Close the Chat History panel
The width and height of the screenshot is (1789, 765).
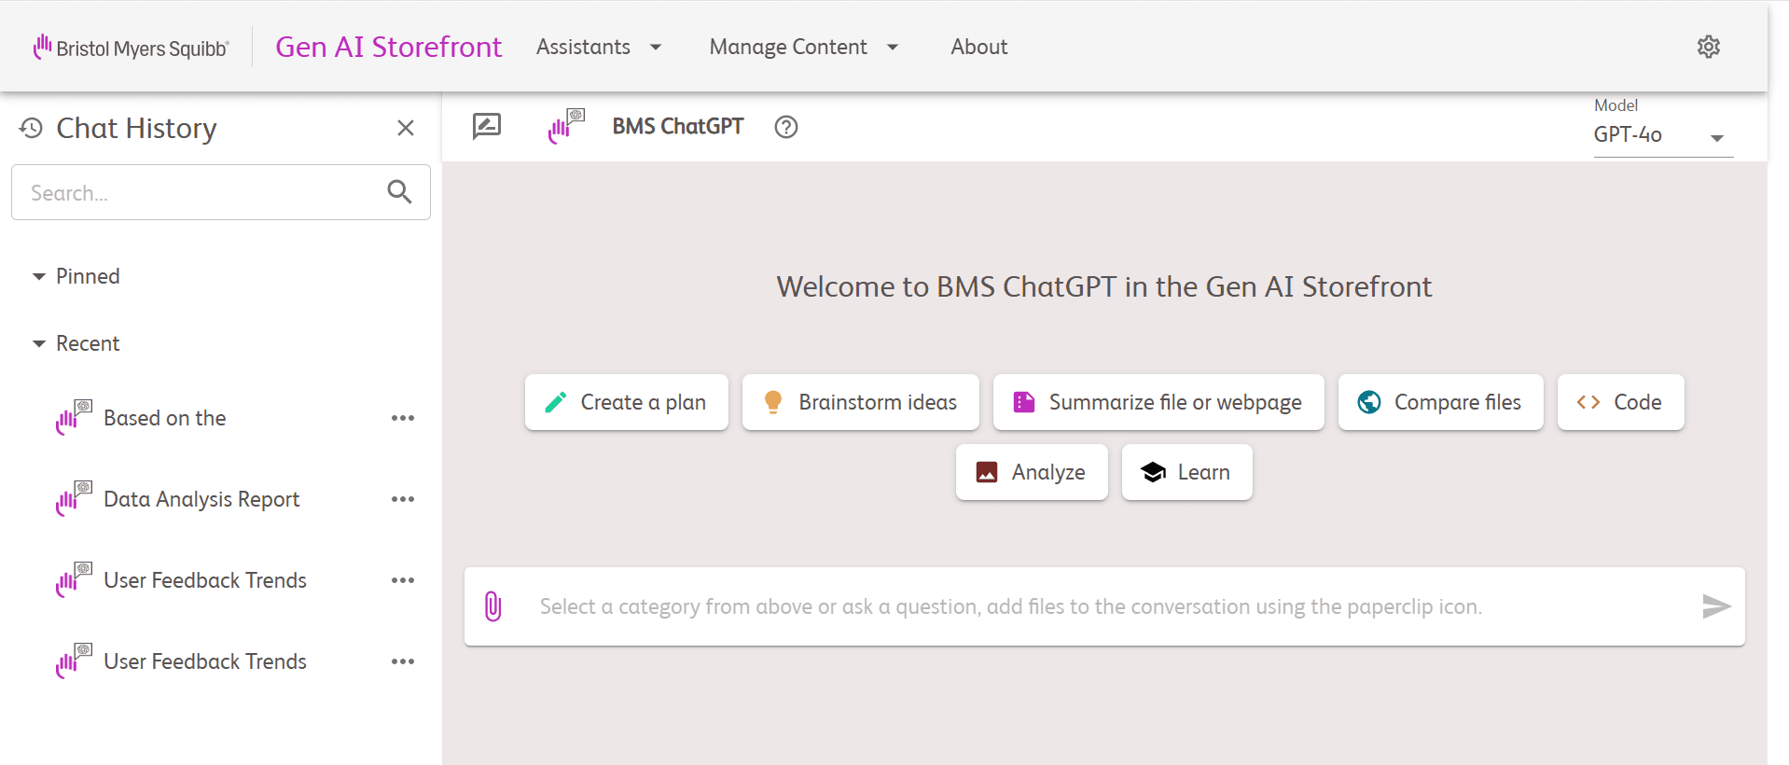coord(406,128)
